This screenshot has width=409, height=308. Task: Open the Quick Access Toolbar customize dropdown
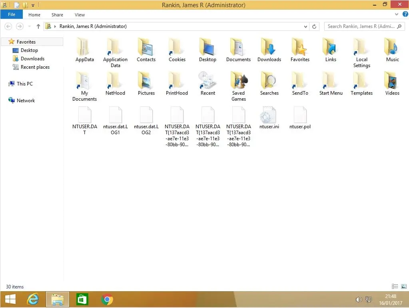click(x=33, y=5)
